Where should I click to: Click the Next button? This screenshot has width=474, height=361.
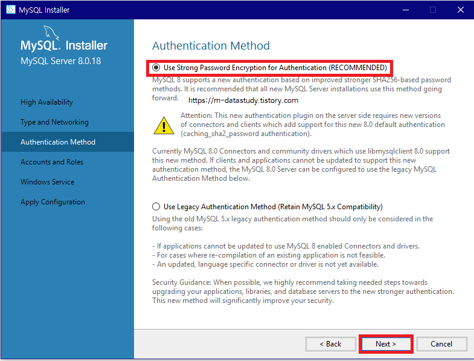tap(386, 343)
